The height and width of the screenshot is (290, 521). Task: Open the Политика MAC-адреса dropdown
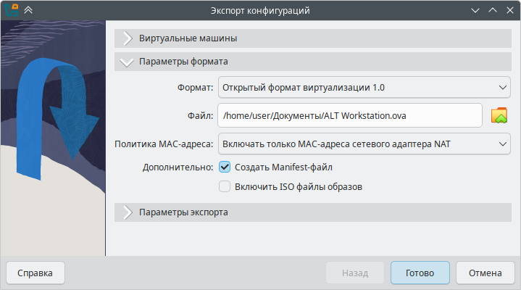(363, 144)
